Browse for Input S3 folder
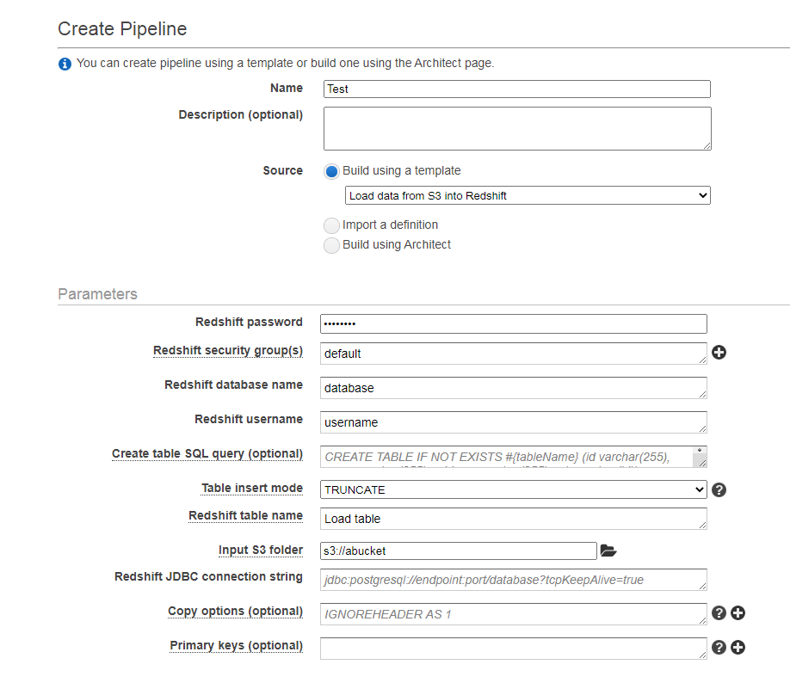This screenshot has height=689, width=790. click(x=608, y=551)
